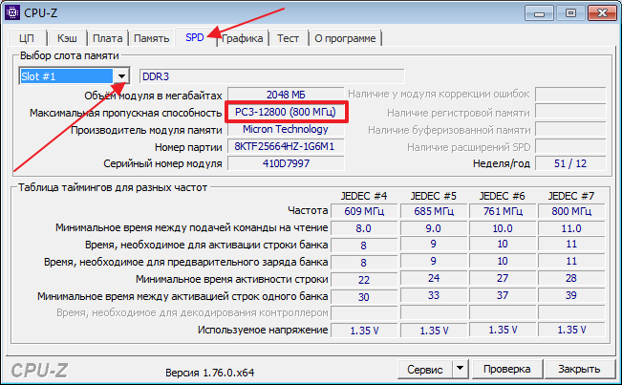Open the ЦП tab
Image resolution: width=622 pixels, height=385 pixels.
tap(26, 38)
